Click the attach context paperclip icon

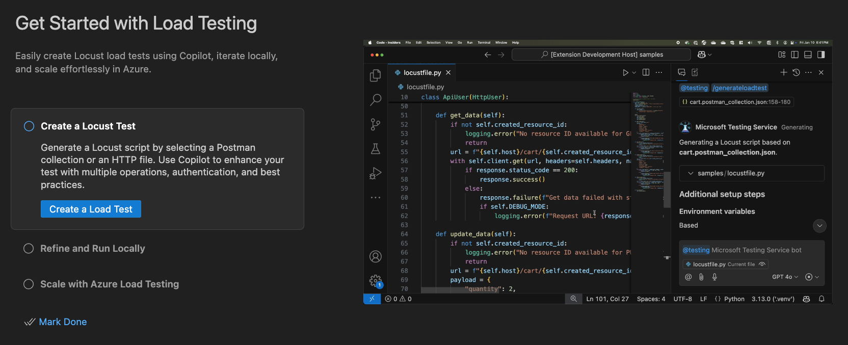click(701, 277)
